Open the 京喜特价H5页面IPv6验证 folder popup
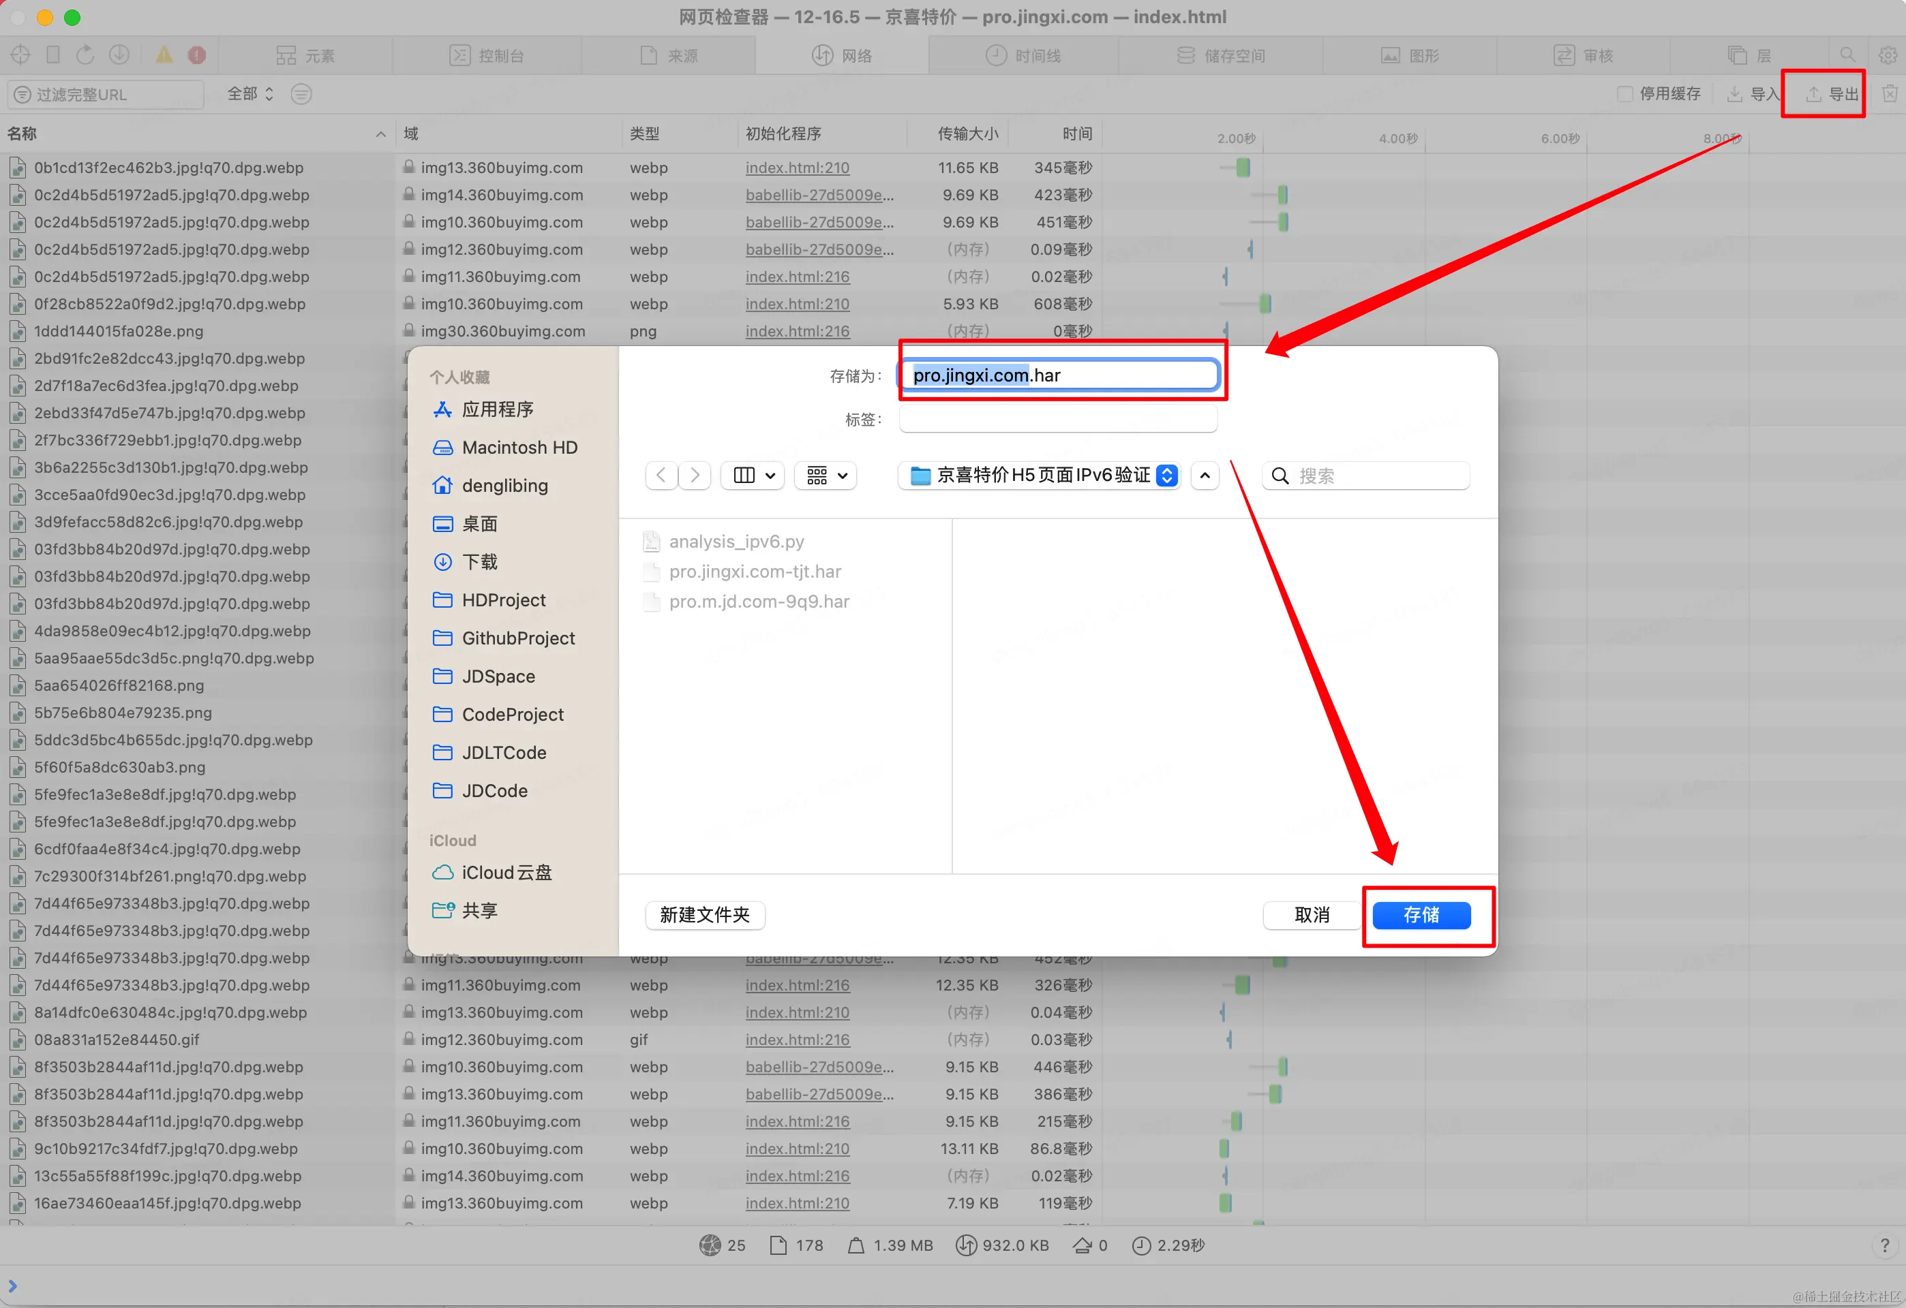Screen dimensions: 1906x1308 [1039, 476]
